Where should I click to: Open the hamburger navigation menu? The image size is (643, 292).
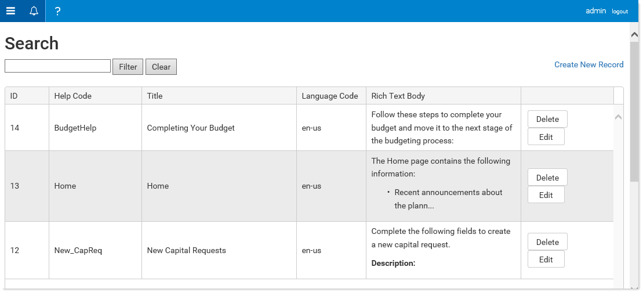coord(10,11)
